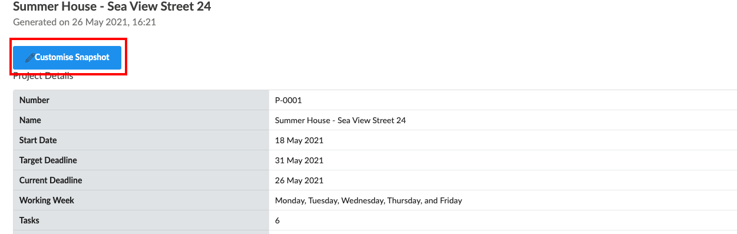
Task: Click the 31 May 2021 target deadline
Action: (x=299, y=160)
